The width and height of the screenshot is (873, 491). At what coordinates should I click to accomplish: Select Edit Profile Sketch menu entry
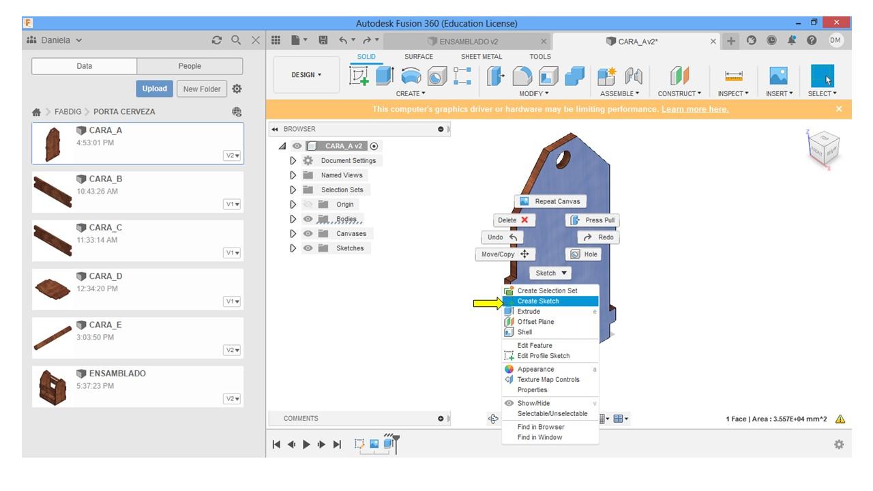(550, 356)
